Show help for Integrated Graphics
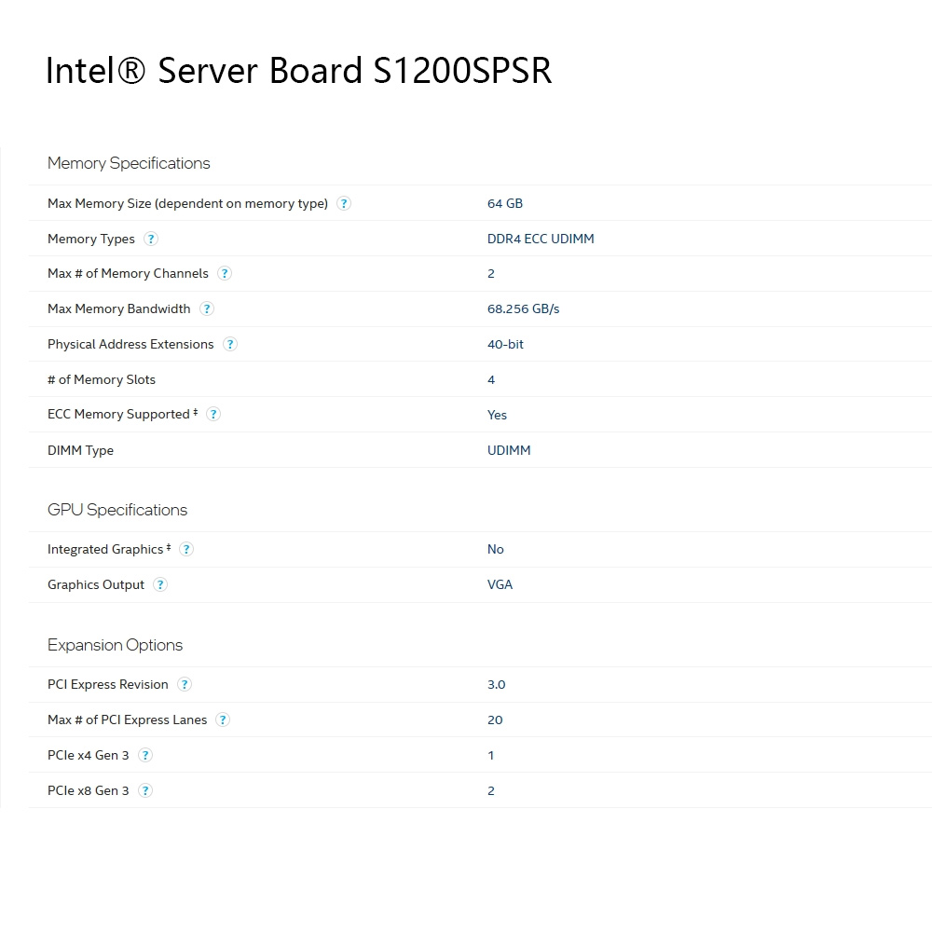This screenshot has width=932, height=932. coord(186,549)
